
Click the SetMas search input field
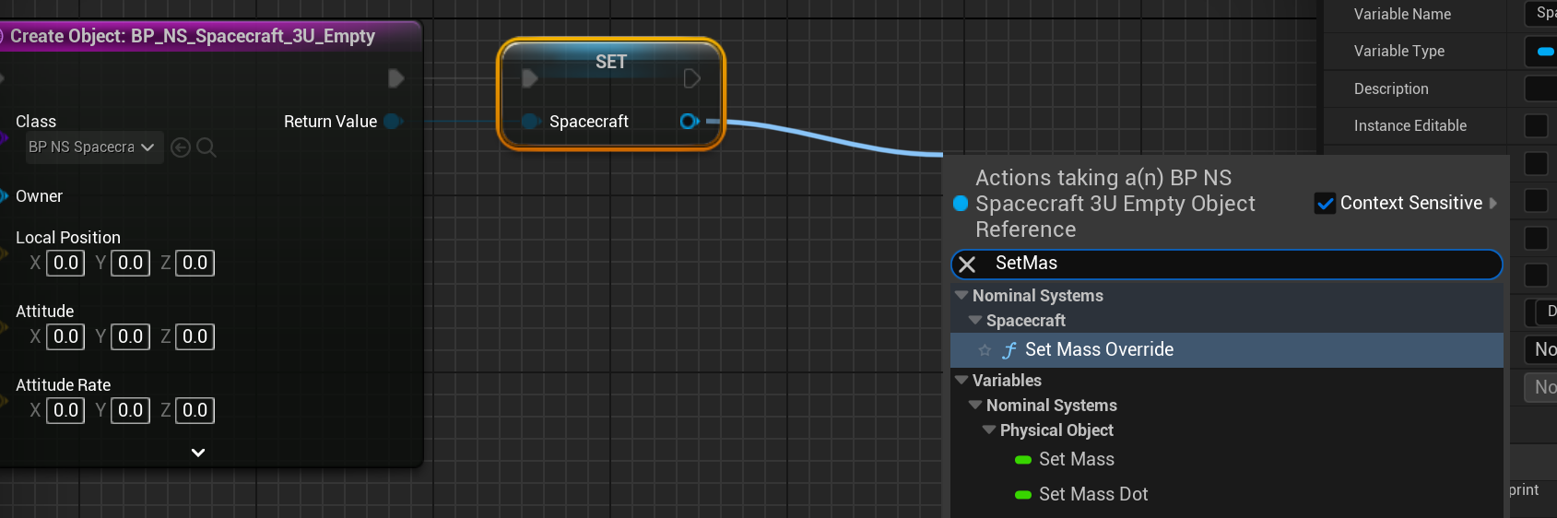coord(1235,265)
